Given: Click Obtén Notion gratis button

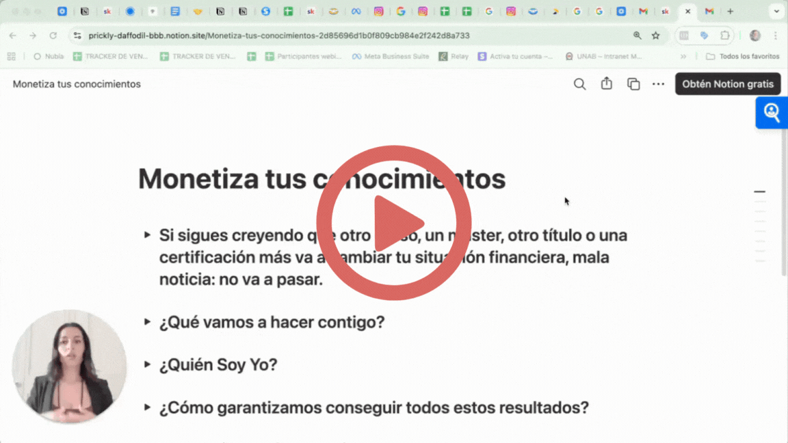Looking at the screenshot, I should click(x=728, y=84).
